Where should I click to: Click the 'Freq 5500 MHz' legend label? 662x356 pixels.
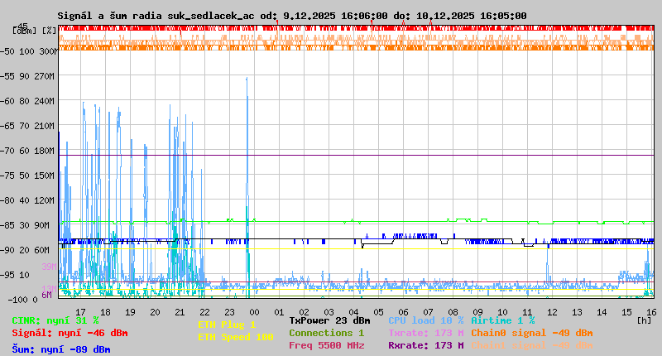coord(326,345)
